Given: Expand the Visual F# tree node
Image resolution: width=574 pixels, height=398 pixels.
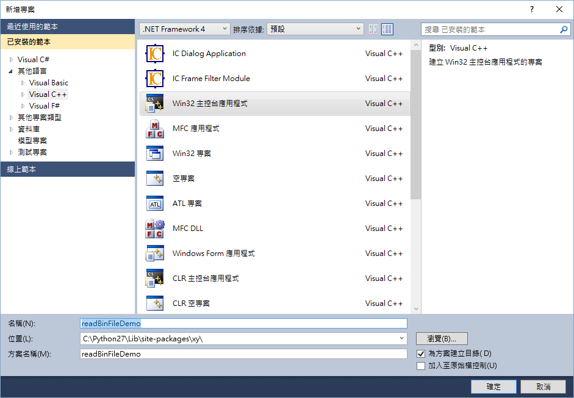Looking at the screenshot, I should [23, 106].
